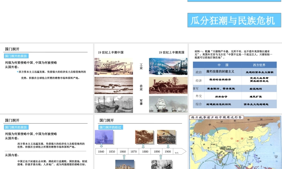Click the 瓜分狂潮与民族危机 title banner

point(234,20)
